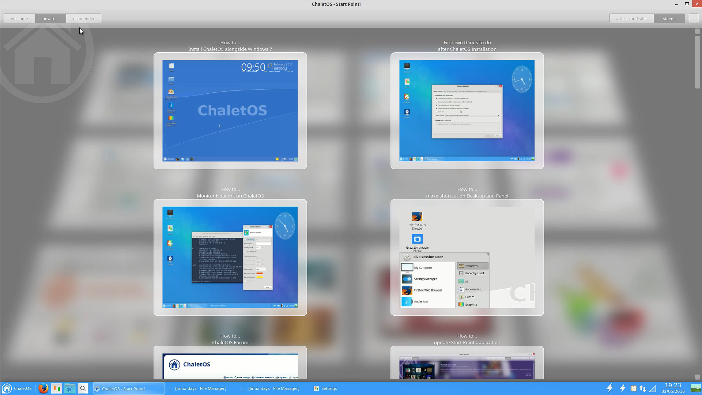Open update Start Point application thumbnail
Image resolution: width=702 pixels, height=395 pixels.
click(467, 362)
